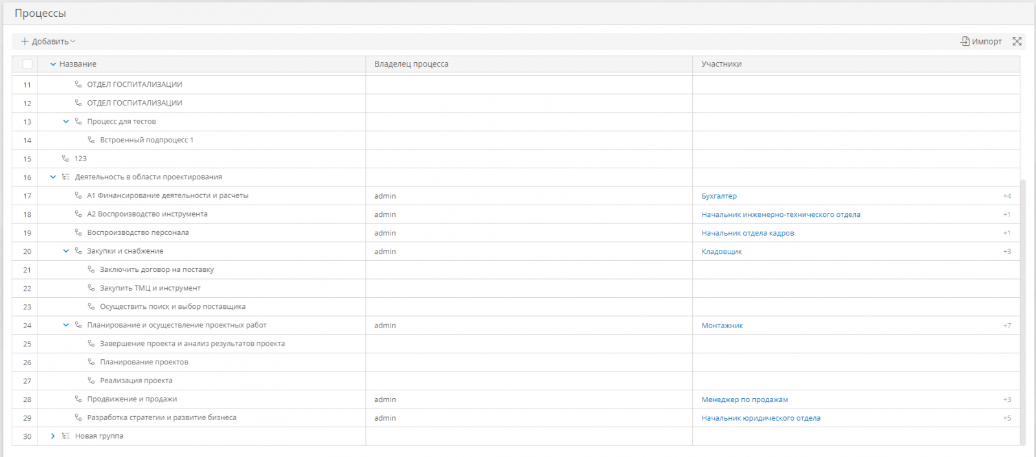Toggle the select-all checkbox in header
Image resolution: width=1036 pixels, height=457 pixels.
(x=27, y=64)
